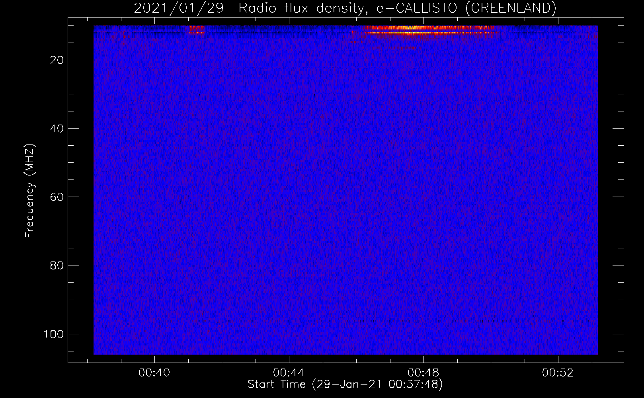Click the time tick label '00:48'
Image resolution: width=644 pixels, height=398 pixels.
[x=423, y=373]
